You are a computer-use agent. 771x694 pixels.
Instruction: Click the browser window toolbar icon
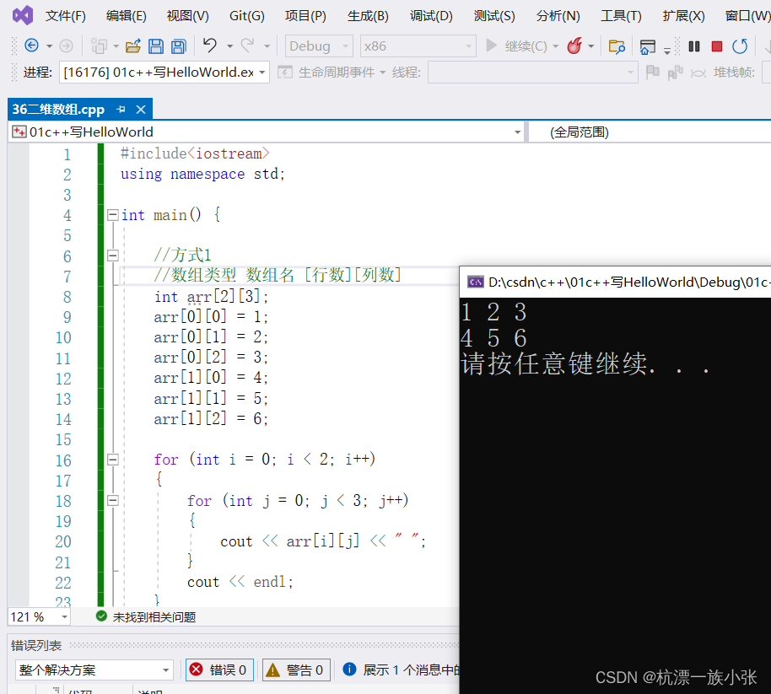coord(648,46)
